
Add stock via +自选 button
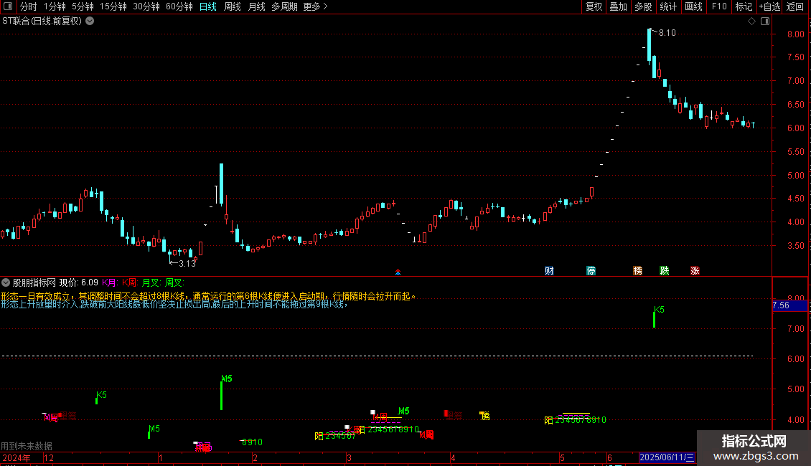769,6
